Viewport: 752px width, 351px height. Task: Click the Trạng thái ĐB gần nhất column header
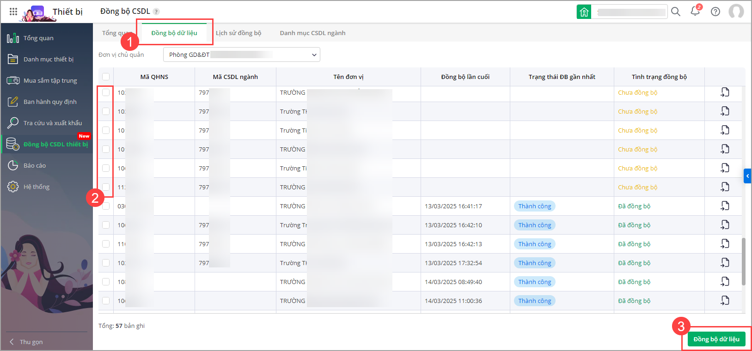(x=562, y=77)
